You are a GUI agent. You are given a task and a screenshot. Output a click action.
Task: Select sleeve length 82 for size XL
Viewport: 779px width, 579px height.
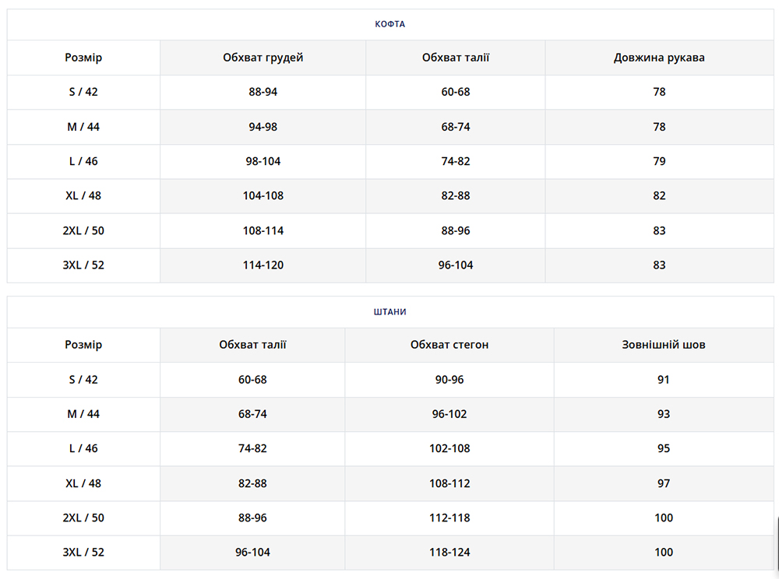659,196
